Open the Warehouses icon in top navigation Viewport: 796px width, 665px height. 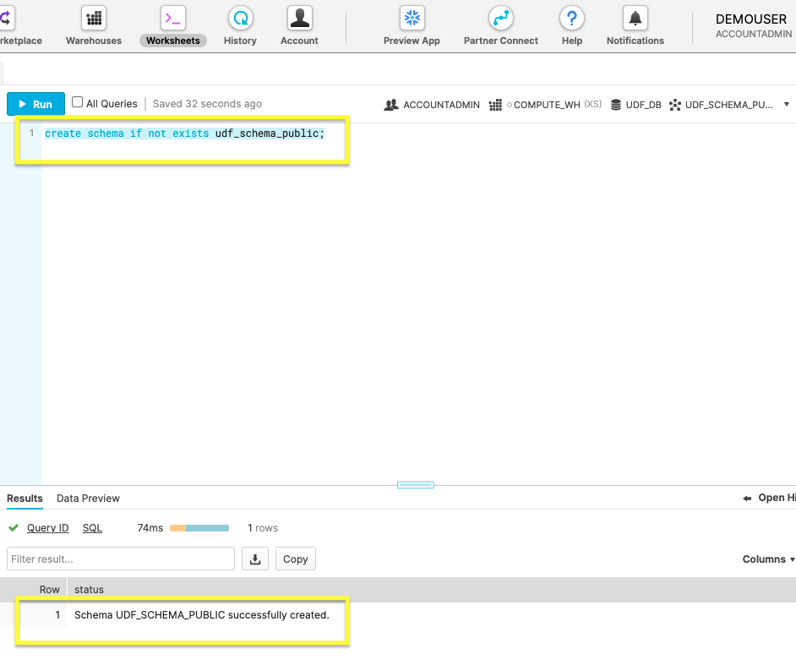click(94, 18)
